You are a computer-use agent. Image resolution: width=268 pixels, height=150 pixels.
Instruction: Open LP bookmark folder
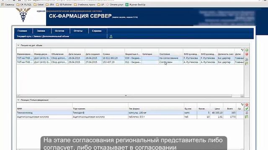100,5
